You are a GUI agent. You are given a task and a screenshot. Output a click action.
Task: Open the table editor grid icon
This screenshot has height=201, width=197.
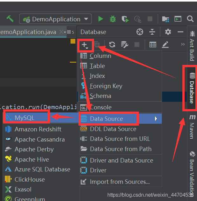[153, 45]
